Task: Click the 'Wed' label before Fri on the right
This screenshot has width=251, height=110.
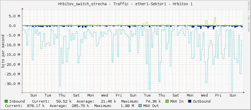Action: point(204,95)
